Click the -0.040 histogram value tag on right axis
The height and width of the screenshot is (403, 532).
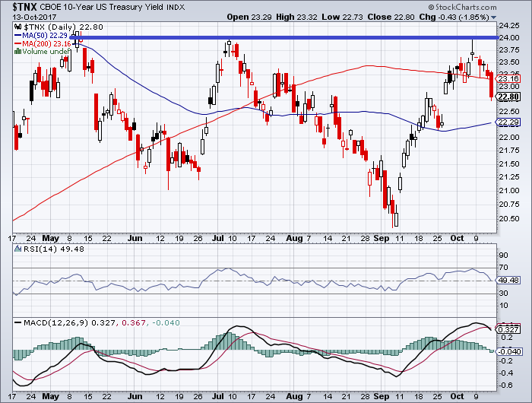pos(509,351)
